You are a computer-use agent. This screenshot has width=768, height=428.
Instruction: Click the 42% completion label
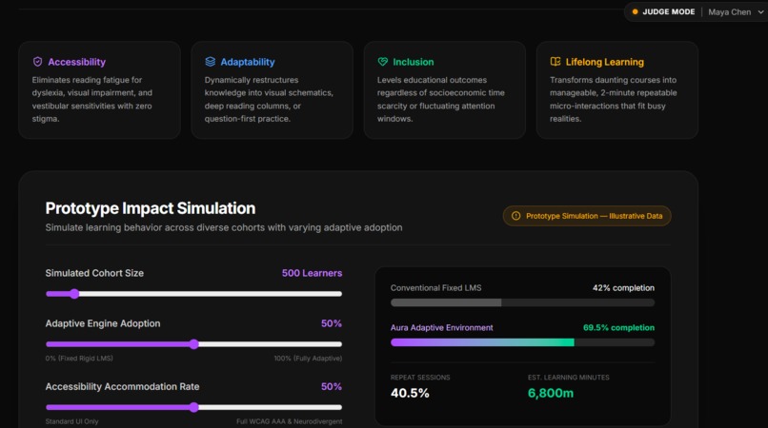[x=623, y=287]
